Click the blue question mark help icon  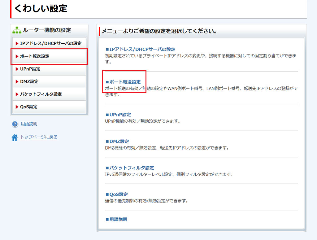pyautogui.click(x=15, y=124)
